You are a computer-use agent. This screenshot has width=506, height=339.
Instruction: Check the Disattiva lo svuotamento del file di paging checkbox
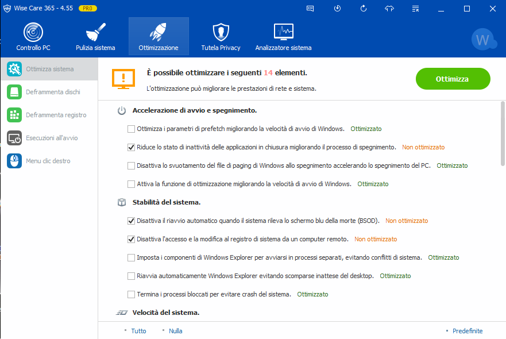pyautogui.click(x=131, y=166)
